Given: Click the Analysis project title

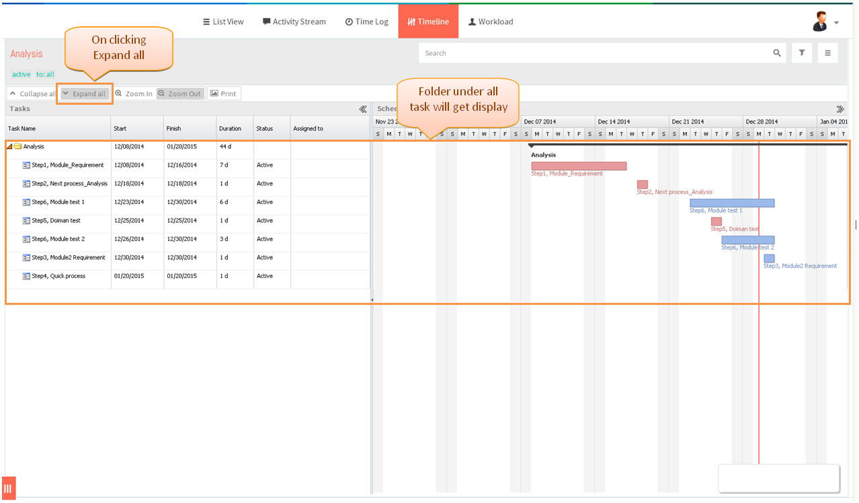Looking at the screenshot, I should [x=26, y=54].
